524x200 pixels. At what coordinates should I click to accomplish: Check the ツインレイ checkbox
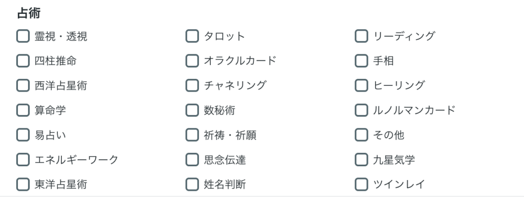pyautogui.click(x=361, y=184)
